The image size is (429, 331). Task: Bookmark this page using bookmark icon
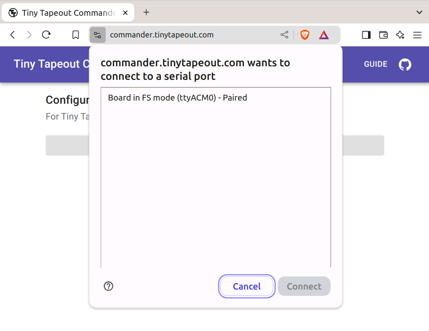click(x=76, y=35)
